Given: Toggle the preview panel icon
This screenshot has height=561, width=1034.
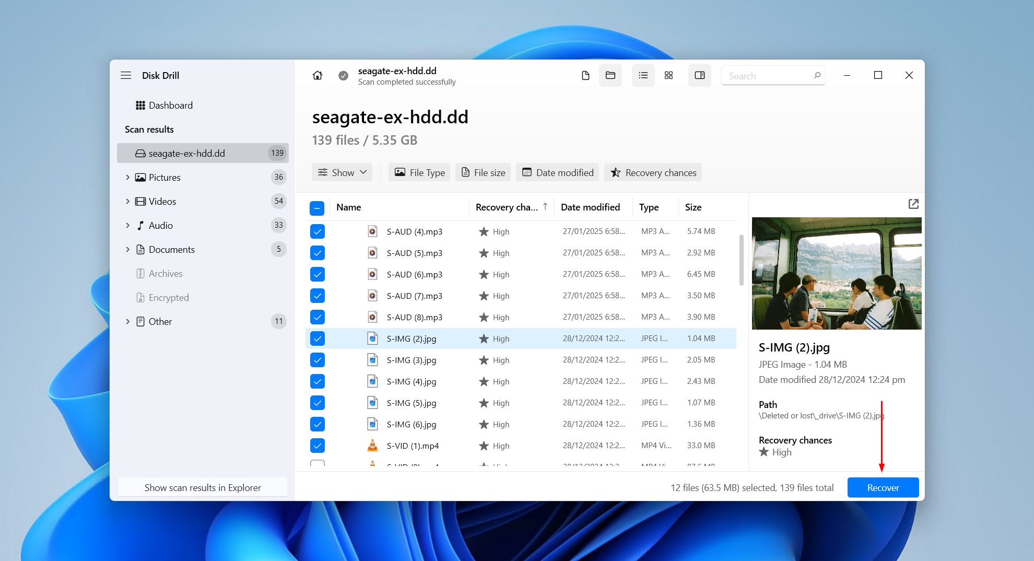Looking at the screenshot, I should point(700,76).
